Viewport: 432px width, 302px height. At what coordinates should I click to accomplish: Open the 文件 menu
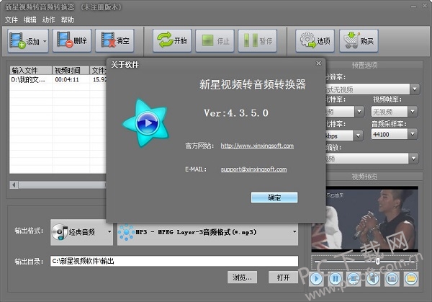point(12,20)
